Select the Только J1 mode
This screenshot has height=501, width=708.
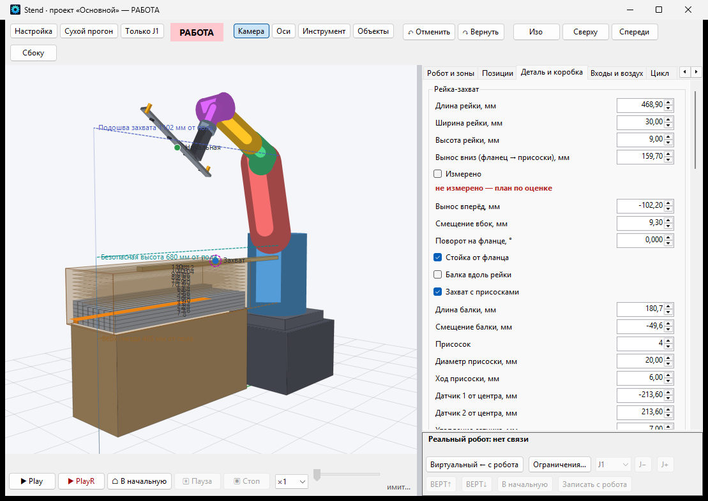pyautogui.click(x=142, y=31)
